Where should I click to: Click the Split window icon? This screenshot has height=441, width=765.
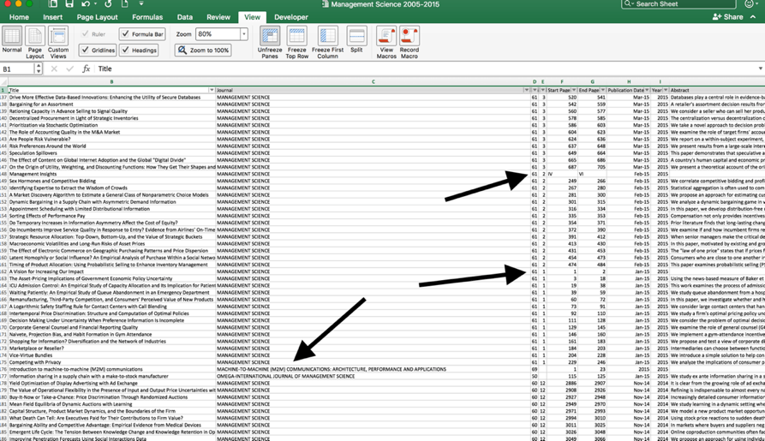click(356, 36)
